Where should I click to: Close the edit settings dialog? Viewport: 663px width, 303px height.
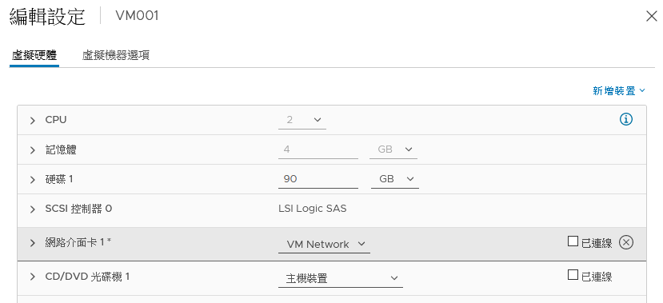[652, 17]
